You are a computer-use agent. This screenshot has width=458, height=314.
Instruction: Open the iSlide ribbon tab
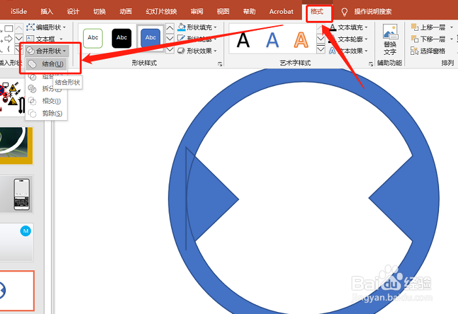[x=19, y=11]
